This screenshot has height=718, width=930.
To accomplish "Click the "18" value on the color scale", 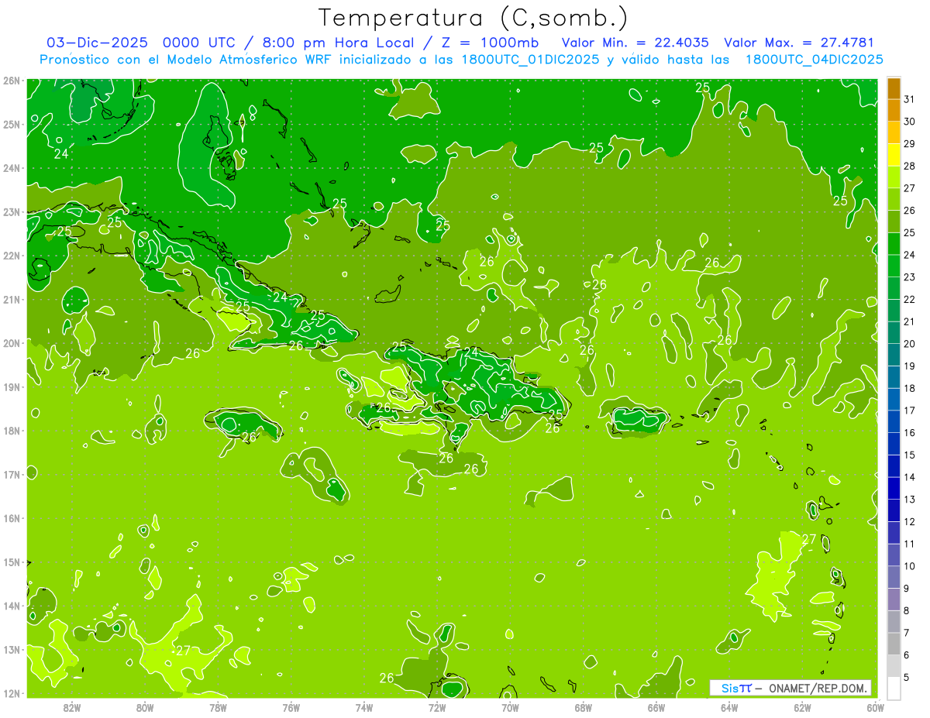I will click(x=910, y=388).
